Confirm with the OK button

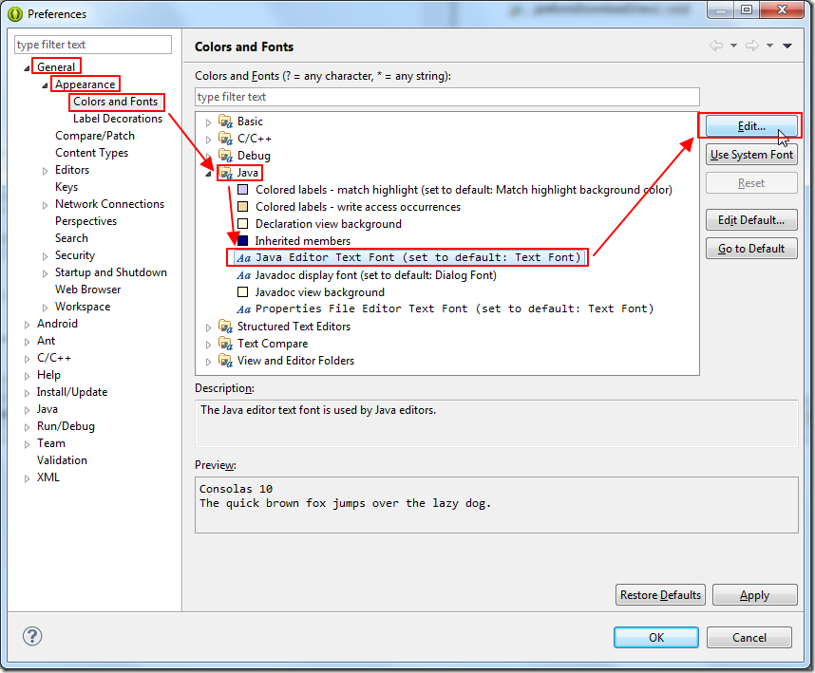tap(656, 637)
